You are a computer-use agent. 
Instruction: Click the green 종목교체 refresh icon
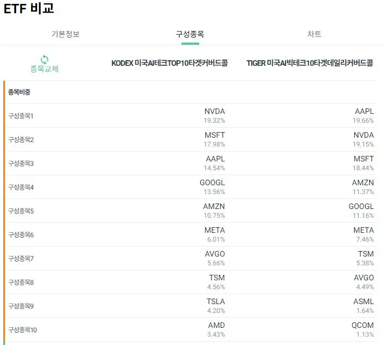coord(44,60)
